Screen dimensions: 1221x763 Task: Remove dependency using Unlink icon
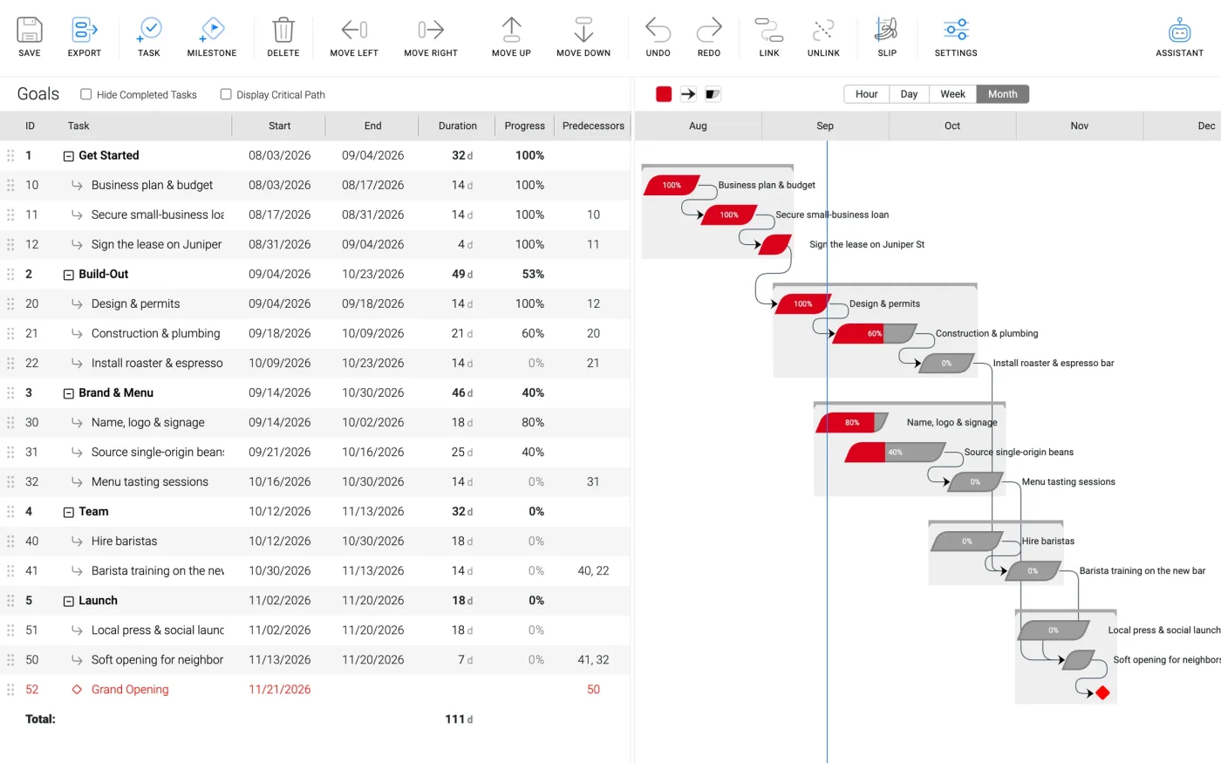[x=823, y=31]
